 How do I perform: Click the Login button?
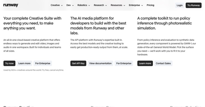[180, 5]
